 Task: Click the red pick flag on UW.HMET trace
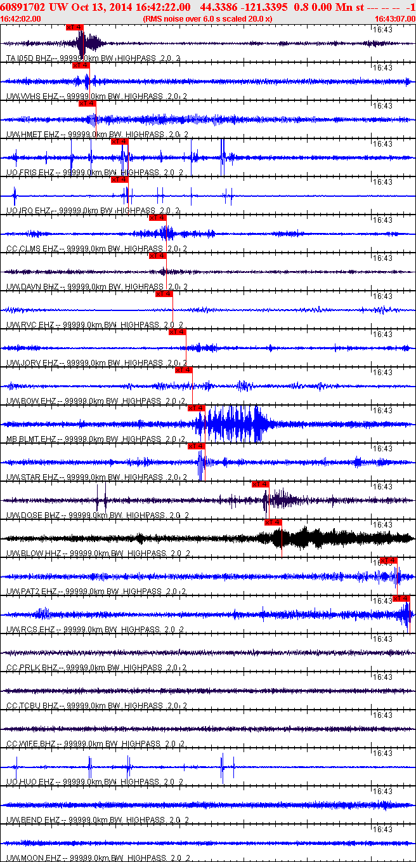coord(87,103)
